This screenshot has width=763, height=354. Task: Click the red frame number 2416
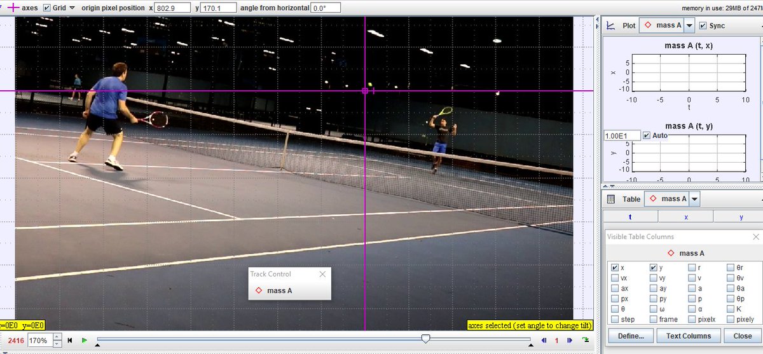(16, 341)
